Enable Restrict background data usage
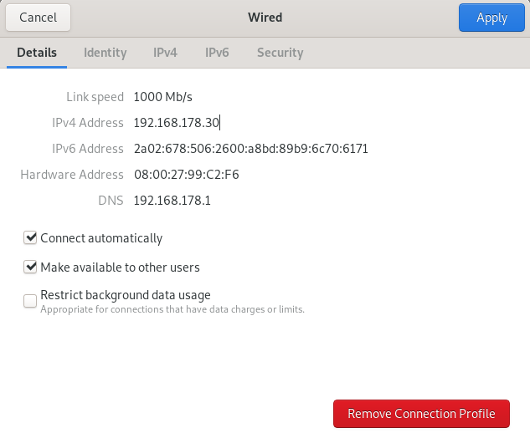 tap(30, 300)
